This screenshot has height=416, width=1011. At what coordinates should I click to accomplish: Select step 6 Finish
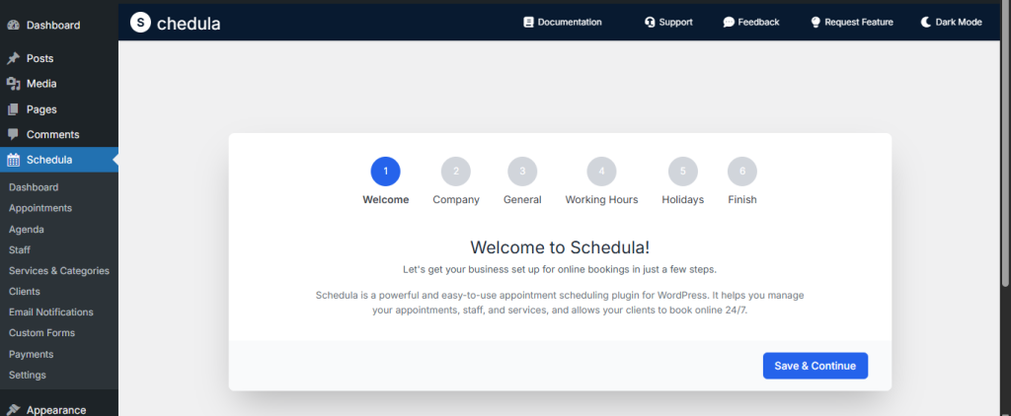(742, 172)
